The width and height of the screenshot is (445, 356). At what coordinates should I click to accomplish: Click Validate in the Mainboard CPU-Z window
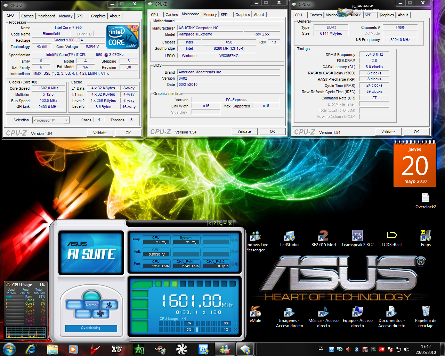click(x=244, y=131)
